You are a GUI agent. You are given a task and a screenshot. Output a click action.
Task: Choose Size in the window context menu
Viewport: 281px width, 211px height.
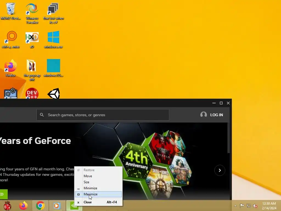[99, 182]
